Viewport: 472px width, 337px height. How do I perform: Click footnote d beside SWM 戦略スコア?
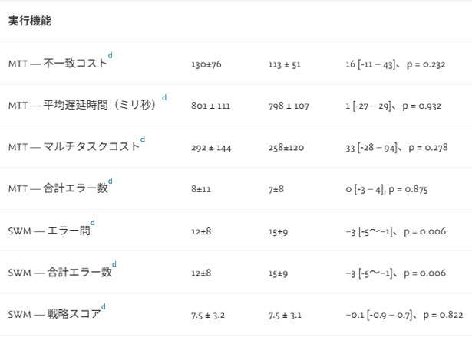tap(104, 307)
